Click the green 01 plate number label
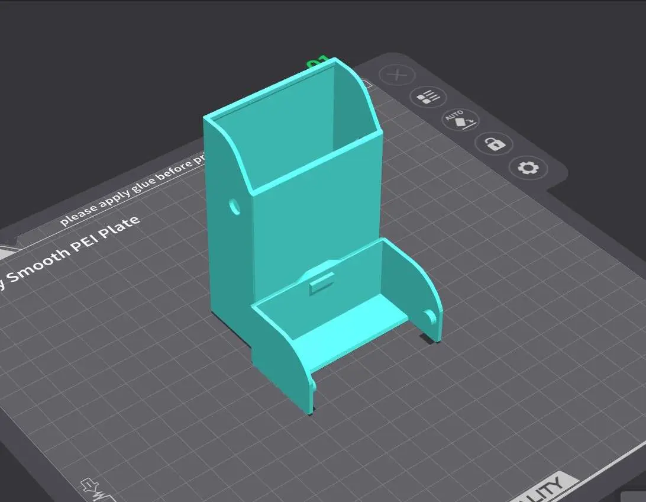The height and width of the screenshot is (502, 646). [x=317, y=62]
